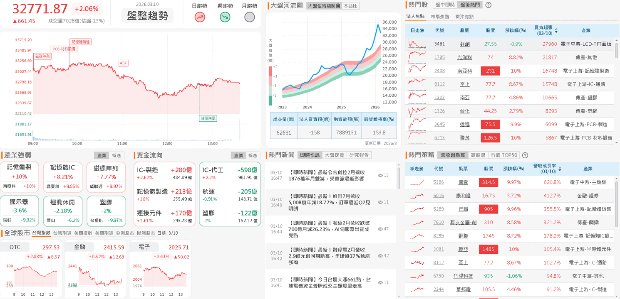Open the quarterly sparkline for 群聯
The width and height of the screenshot is (620, 299).
pyautogui.click(x=417, y=236)
